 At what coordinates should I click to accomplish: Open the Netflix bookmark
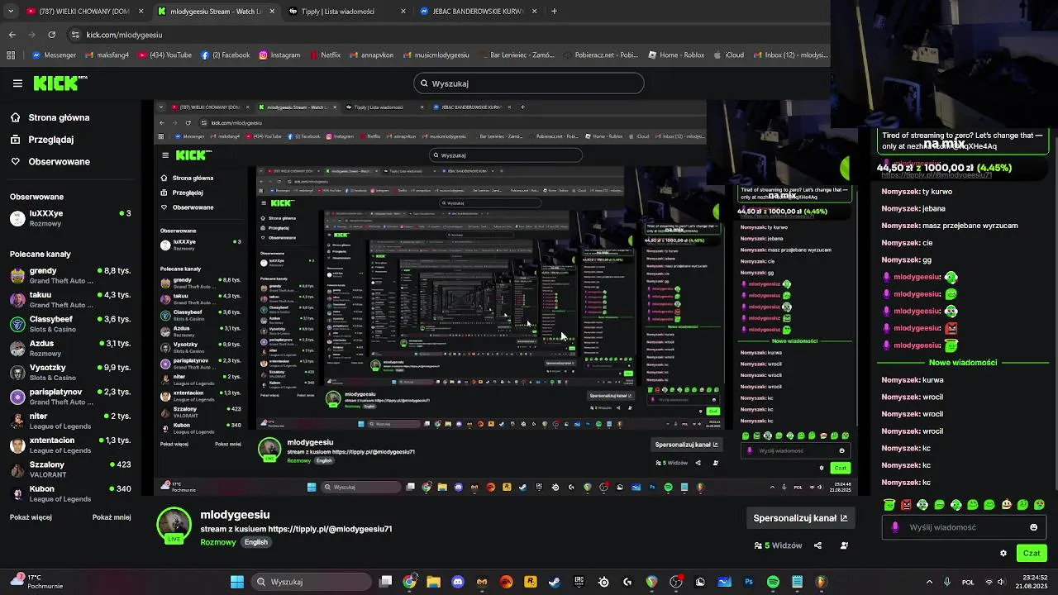[x=325, y=55]
